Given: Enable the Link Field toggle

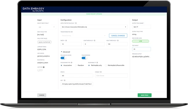Looking at the screenshot, I should [40, 70].
